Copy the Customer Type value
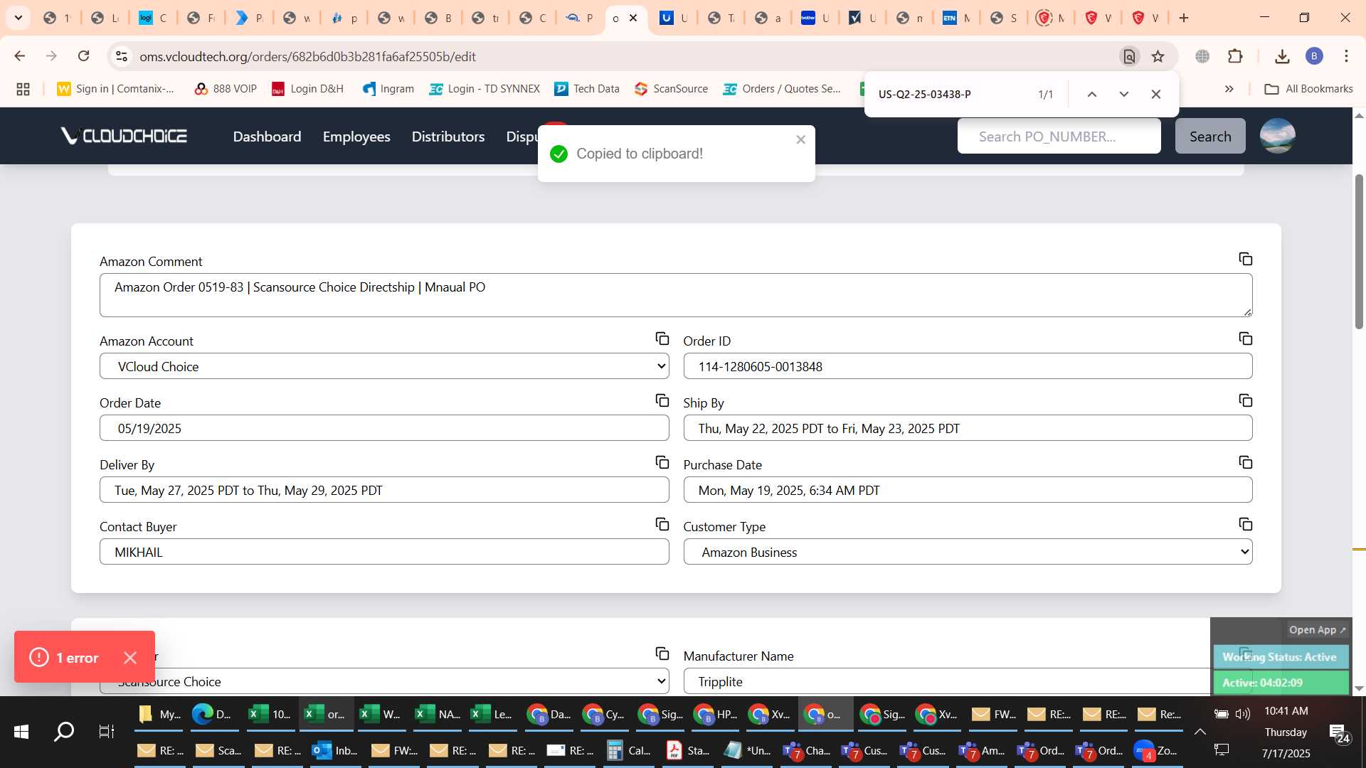 coord(1245,524)
